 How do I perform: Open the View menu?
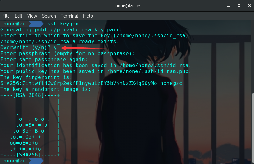point(32,16)
